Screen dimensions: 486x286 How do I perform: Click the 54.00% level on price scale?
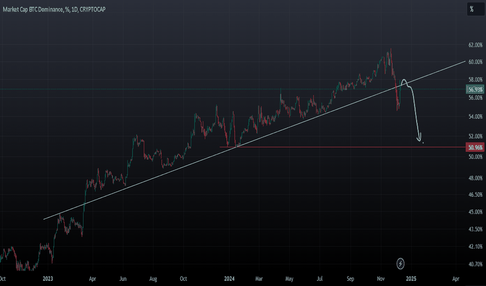click(475, 116)
